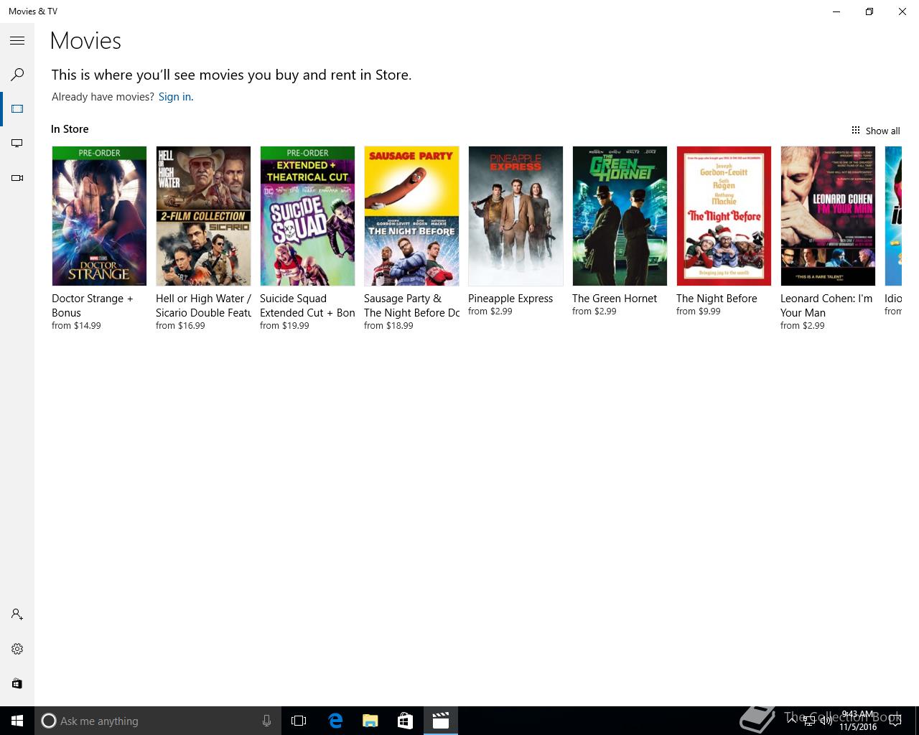Image resolution: width=919 pixels, height=735 pixels.
Task: Click Show all for In Store
Action: tap(875, 131)
